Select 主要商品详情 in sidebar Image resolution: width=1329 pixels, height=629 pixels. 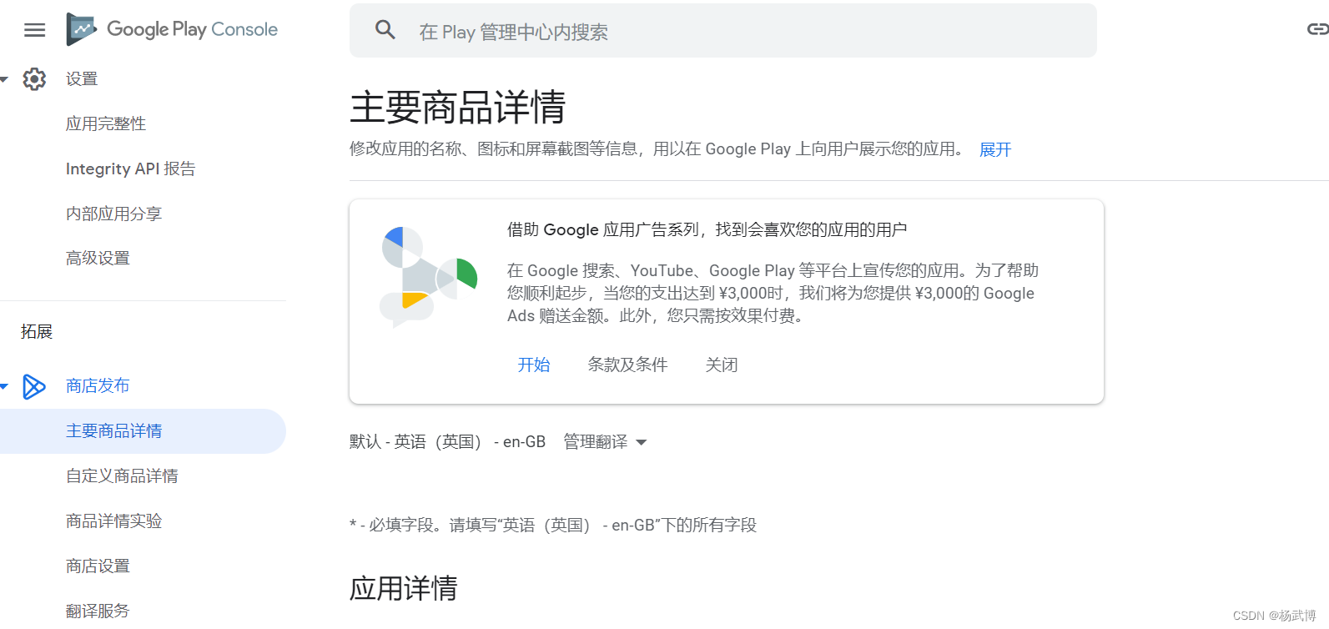click(x=142, y=431)
